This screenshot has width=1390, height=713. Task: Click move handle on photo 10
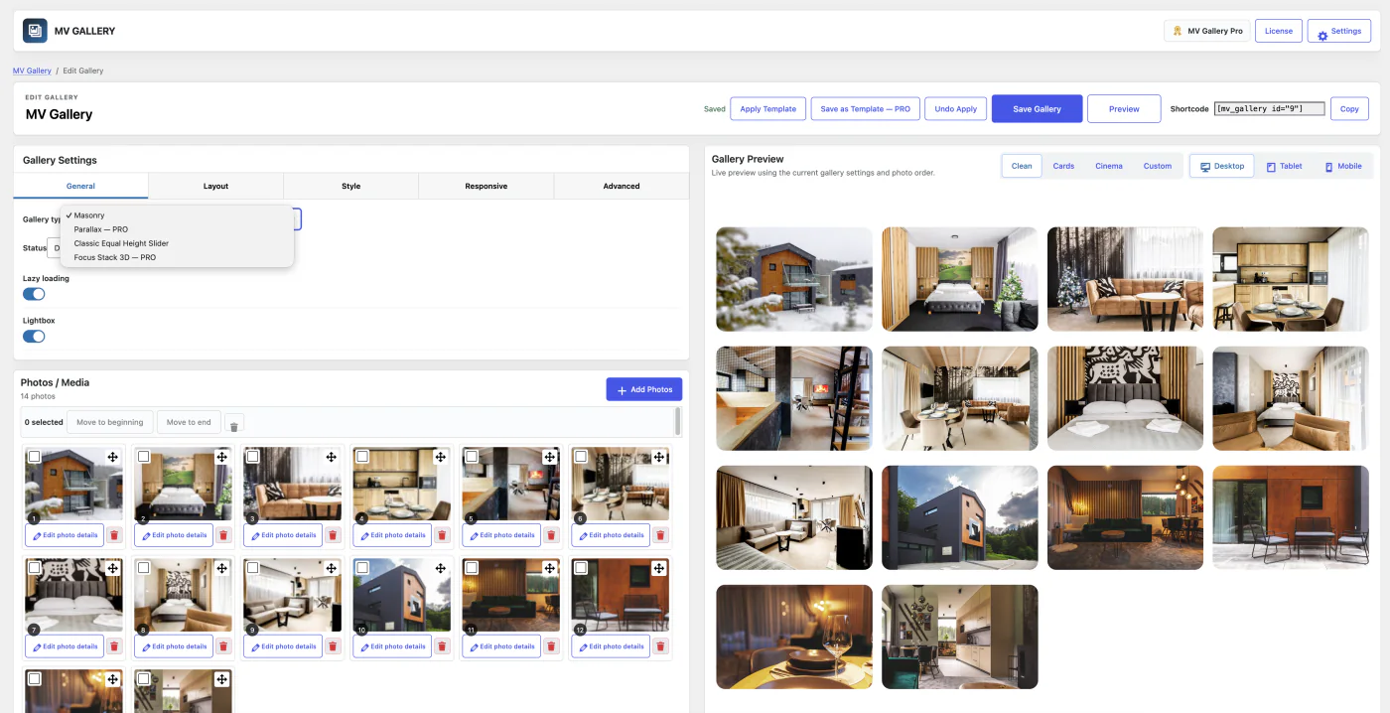441,568
